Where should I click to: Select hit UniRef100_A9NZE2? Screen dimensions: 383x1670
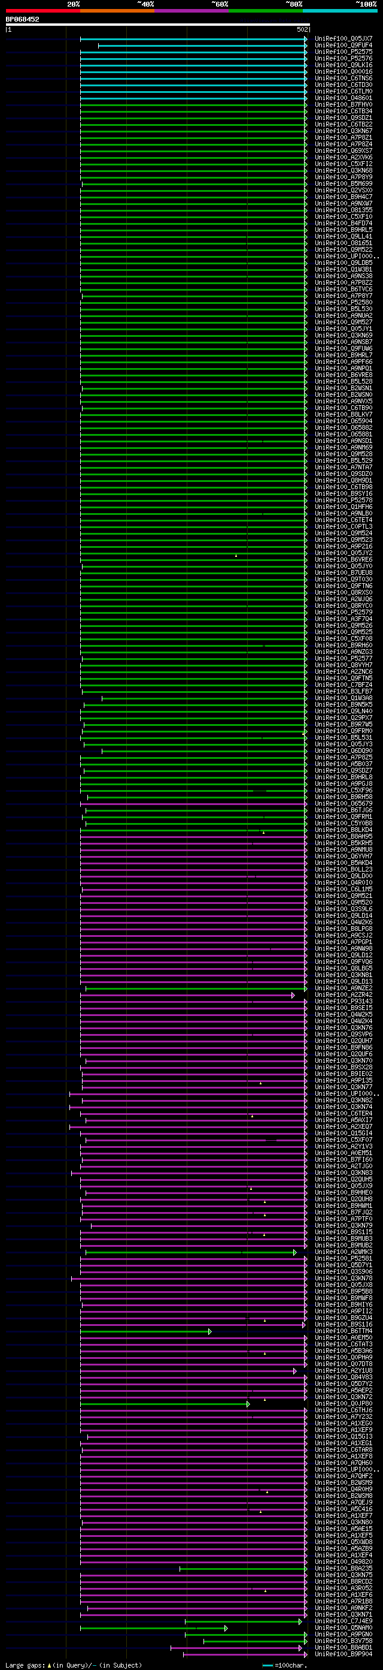tap(344, 988)
